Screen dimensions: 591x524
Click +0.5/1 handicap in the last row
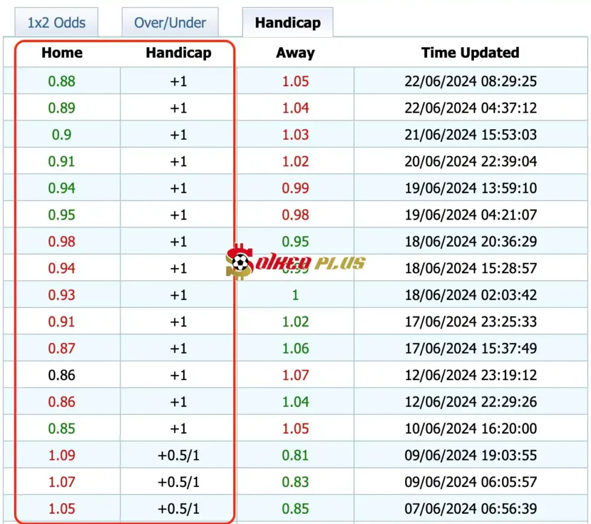tap(178, 509)
